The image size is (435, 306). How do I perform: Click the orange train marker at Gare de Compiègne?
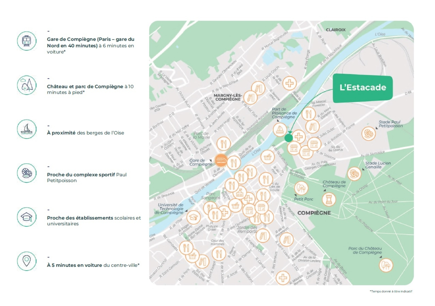pyautogui.click(x=221, y=160)
